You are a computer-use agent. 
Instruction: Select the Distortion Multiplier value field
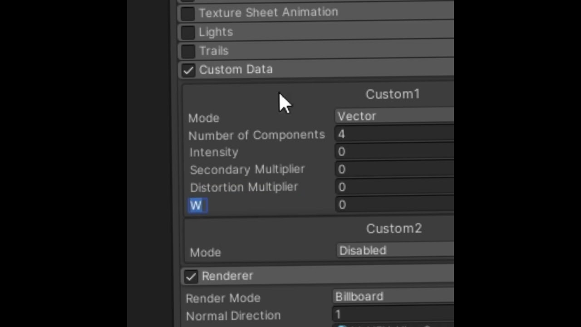(394, 187)
